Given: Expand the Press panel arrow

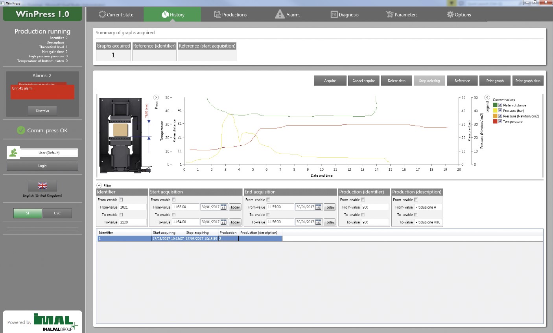Looking at the screenshot, I should pyautogui.click(x=156, y=97).
